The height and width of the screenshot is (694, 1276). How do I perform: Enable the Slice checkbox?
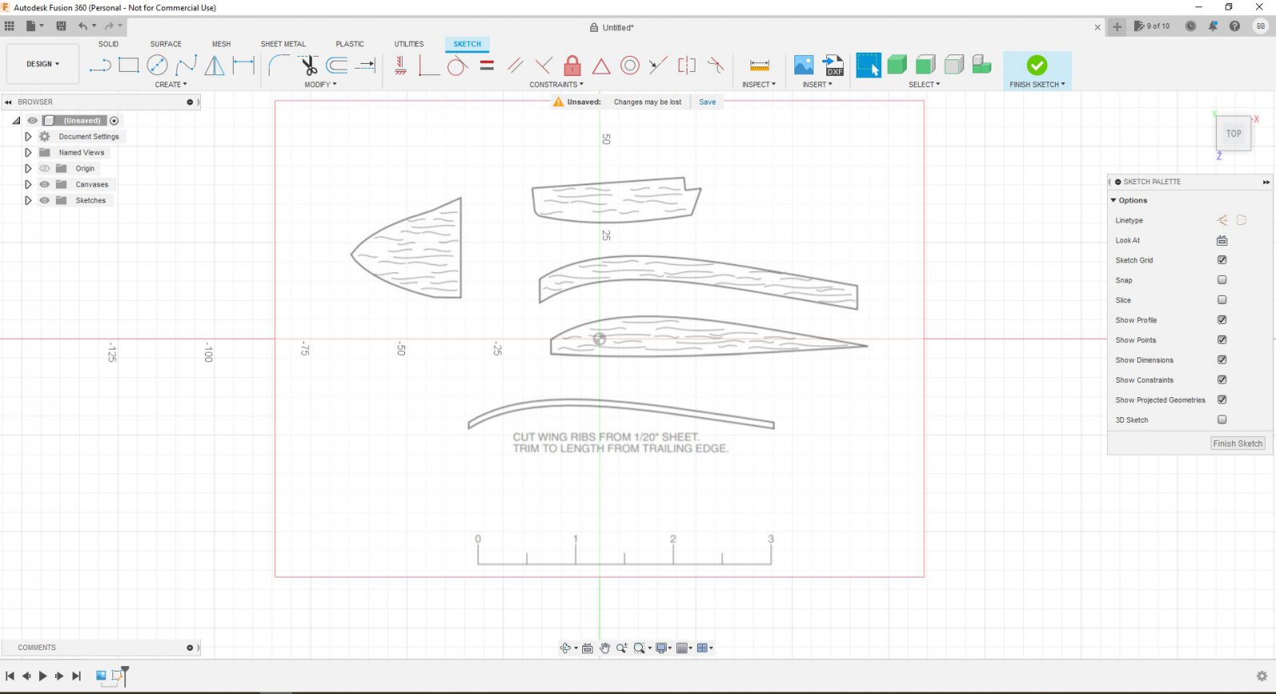click(1222, 300)
